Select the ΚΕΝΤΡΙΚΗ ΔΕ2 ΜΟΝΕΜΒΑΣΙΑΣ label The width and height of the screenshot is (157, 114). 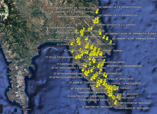[124, 66]
